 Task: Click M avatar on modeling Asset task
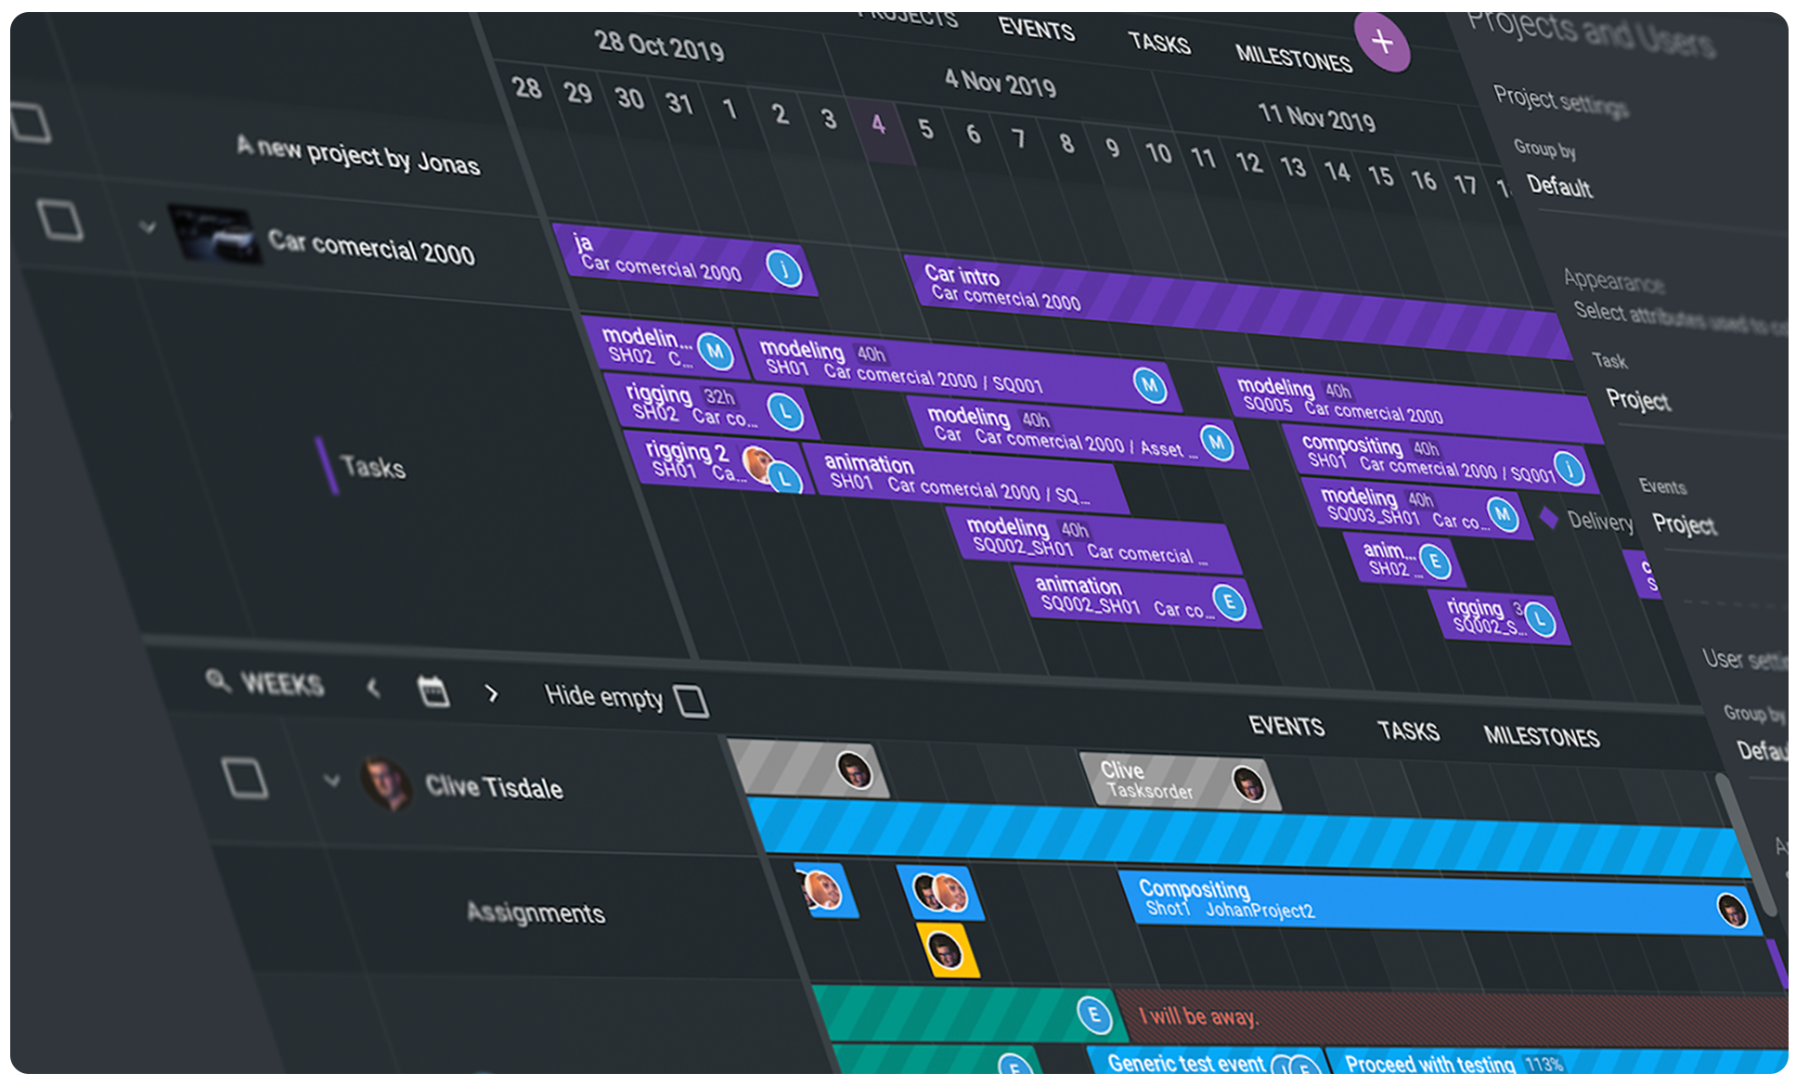pyautogui.click(x=1217, y=443)
